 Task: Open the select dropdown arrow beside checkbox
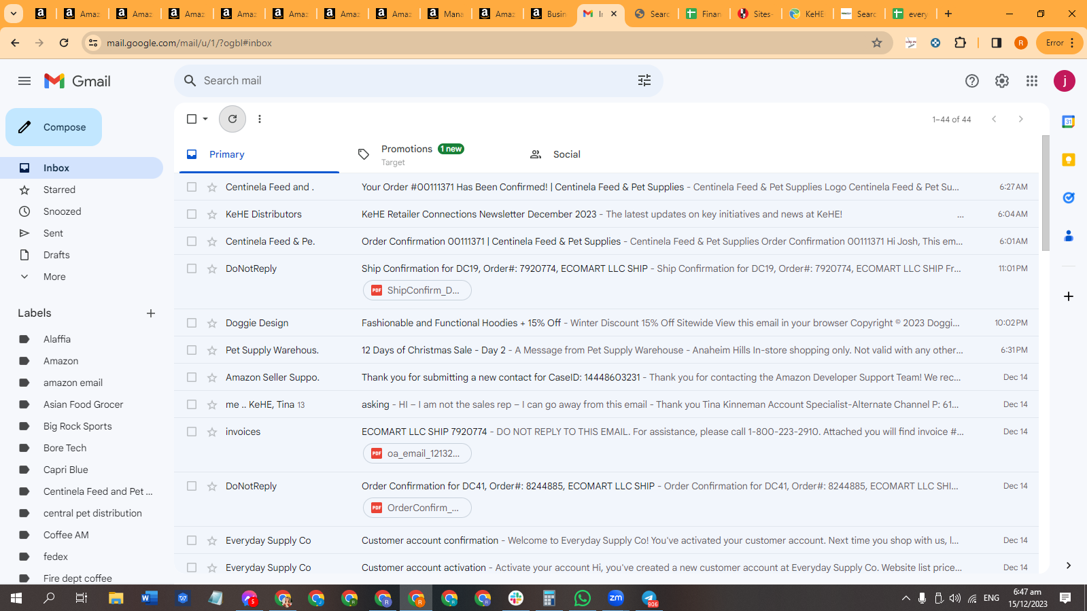point(205,119)
